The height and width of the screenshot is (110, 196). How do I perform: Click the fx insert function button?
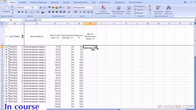36,20
